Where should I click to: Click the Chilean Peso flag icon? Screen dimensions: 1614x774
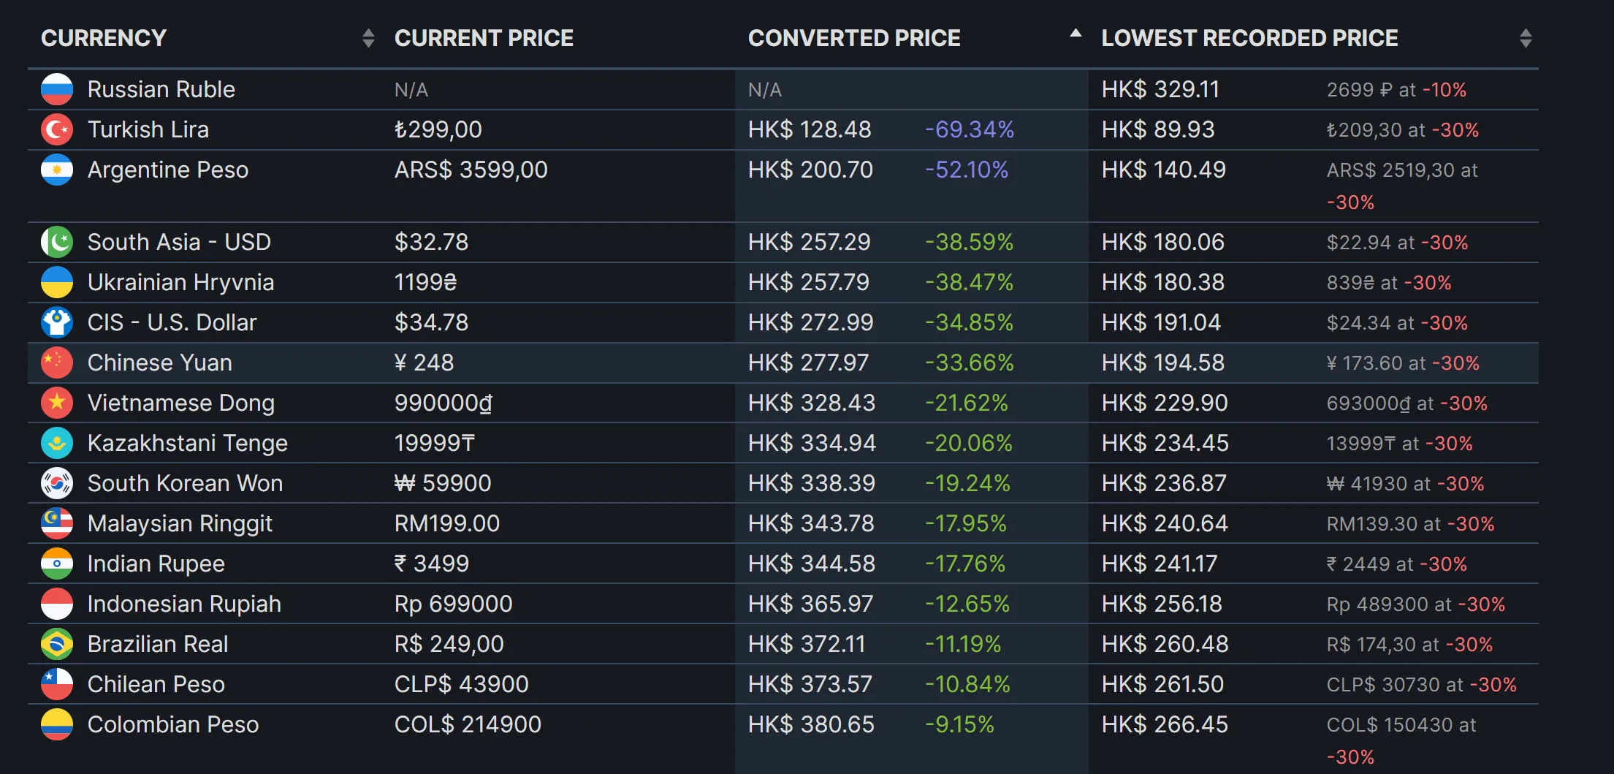point(57,684)
